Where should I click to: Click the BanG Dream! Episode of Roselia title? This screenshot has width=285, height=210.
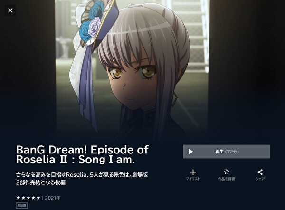tap(83, 154)
